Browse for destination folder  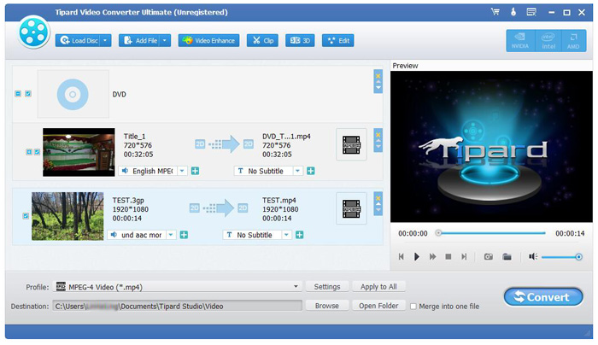[x=327, y=306]
